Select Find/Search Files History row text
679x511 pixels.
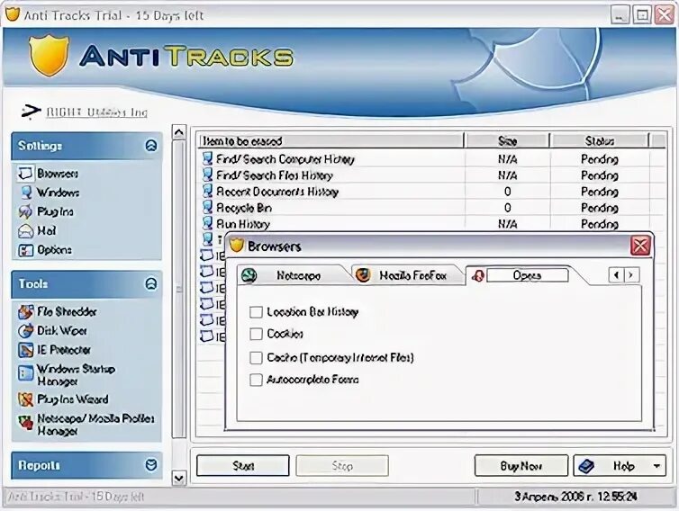point(275,175)
